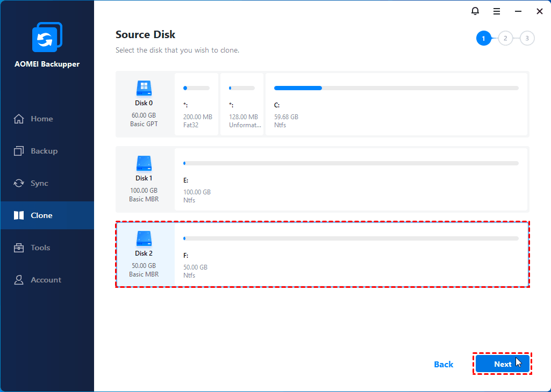551x392 pixels.
Task: Click the Home house icon in sidebar
Action: click(19, 119)
